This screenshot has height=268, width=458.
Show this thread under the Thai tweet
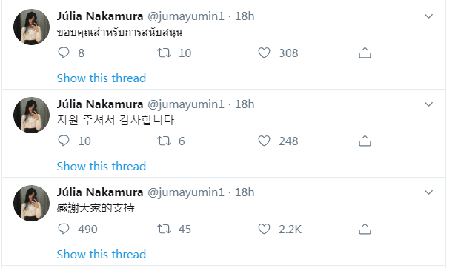tap(102, 78)
